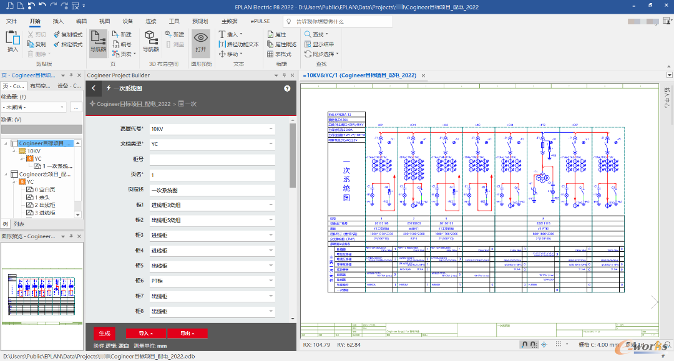Open the 柜1 进线柜3绕组 dropdown

212,205
